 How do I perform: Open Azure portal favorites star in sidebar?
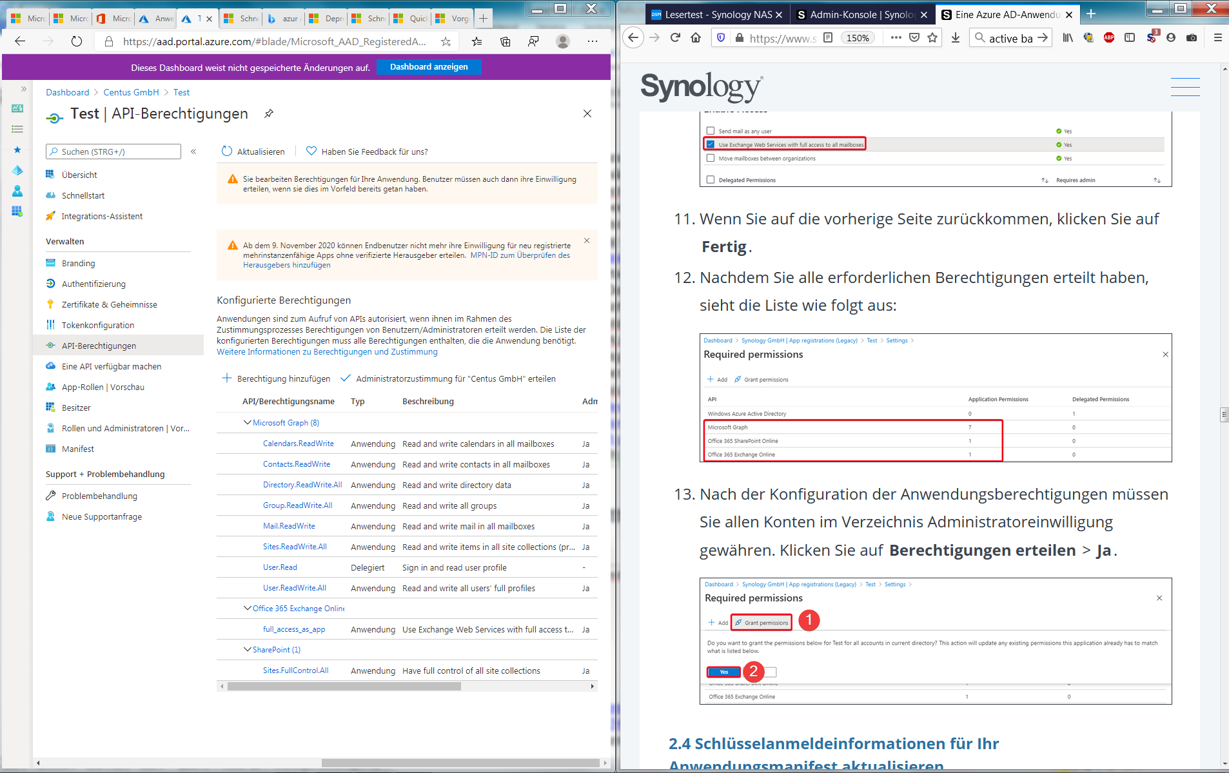tap(17, 150)
